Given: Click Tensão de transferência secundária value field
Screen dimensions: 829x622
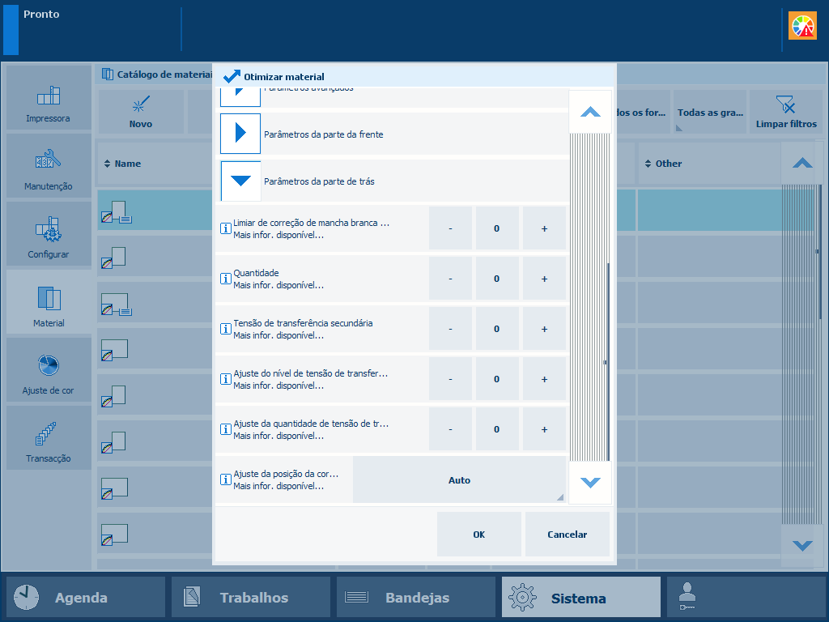Looking at the screenshot, I should click(x=497, y=329).
